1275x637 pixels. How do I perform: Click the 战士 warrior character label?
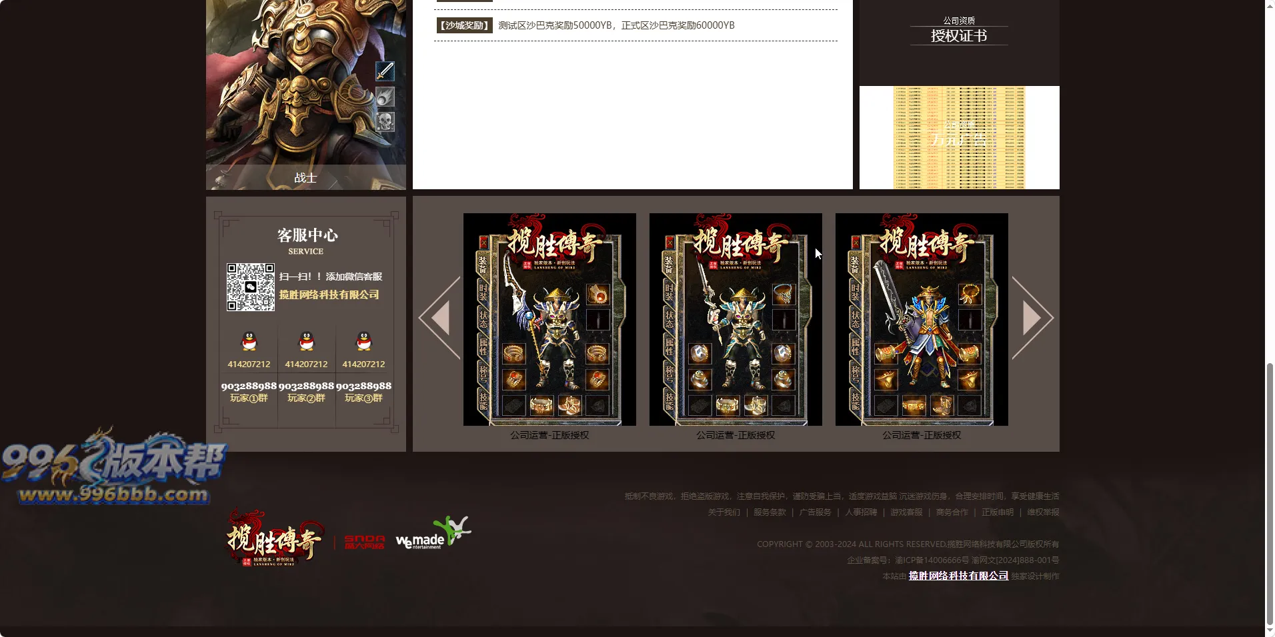pos(305,178)
